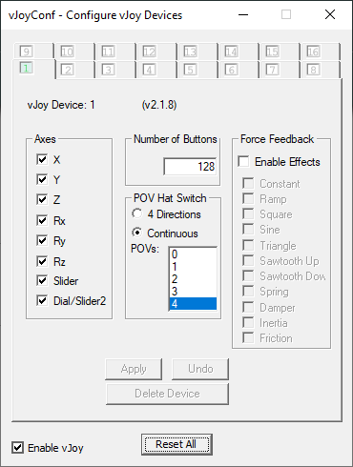
Task: Toggle the Sawtooth Up effect checkbox
Action: [248, 260]
